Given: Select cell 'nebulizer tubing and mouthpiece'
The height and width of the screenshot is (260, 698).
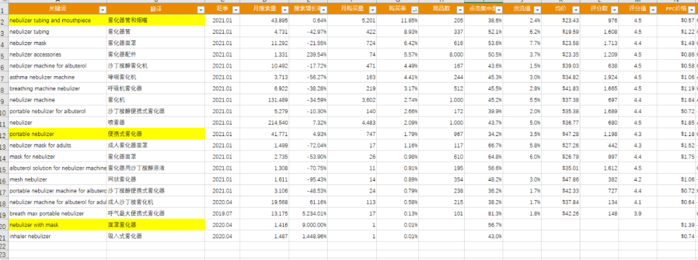Looking at the screenshot, I should [58, 21].
